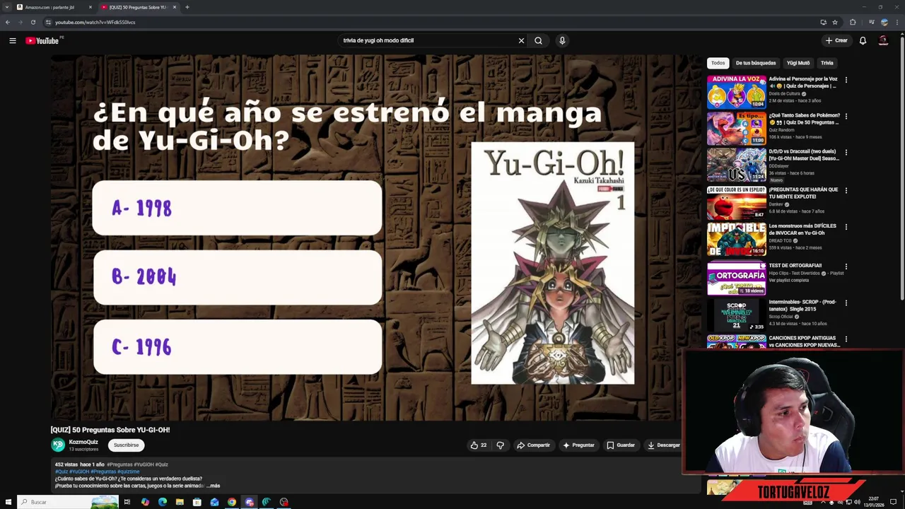The image size is (905, 509).
Task: Run search with the magnifier button
Action: point(538,40)
